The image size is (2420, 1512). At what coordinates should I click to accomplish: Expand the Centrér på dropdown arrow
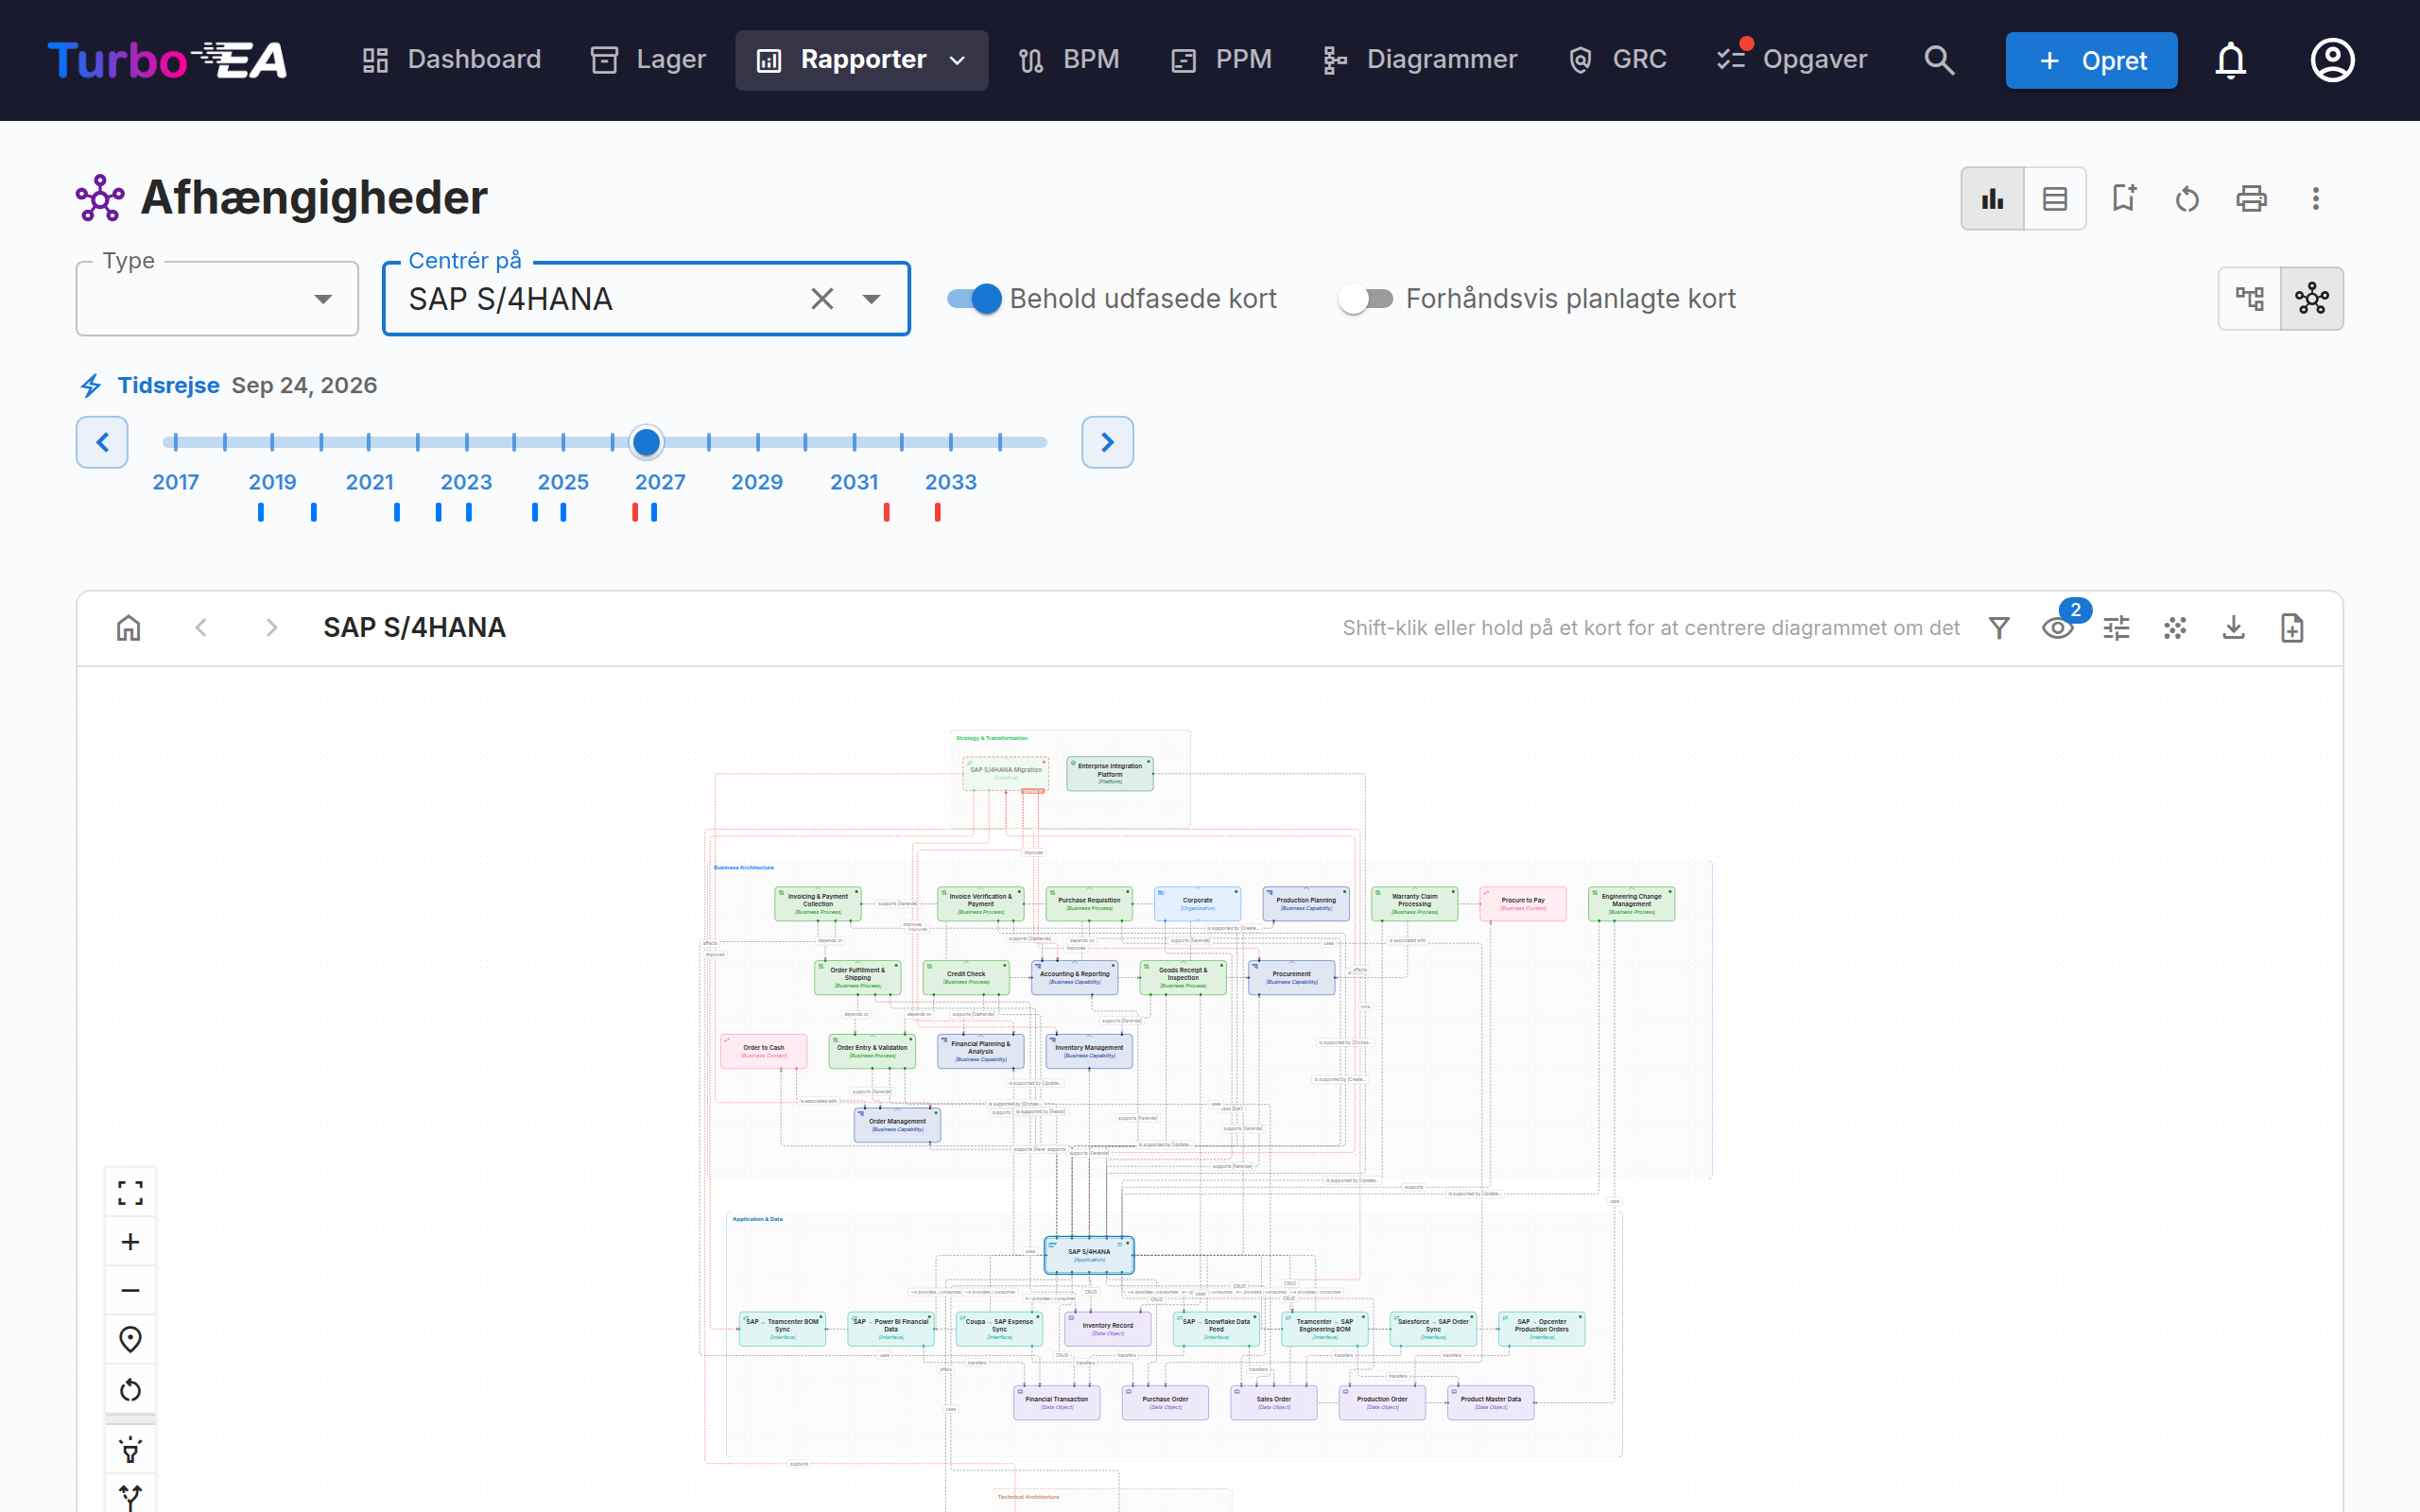click(x=871, y=299)
